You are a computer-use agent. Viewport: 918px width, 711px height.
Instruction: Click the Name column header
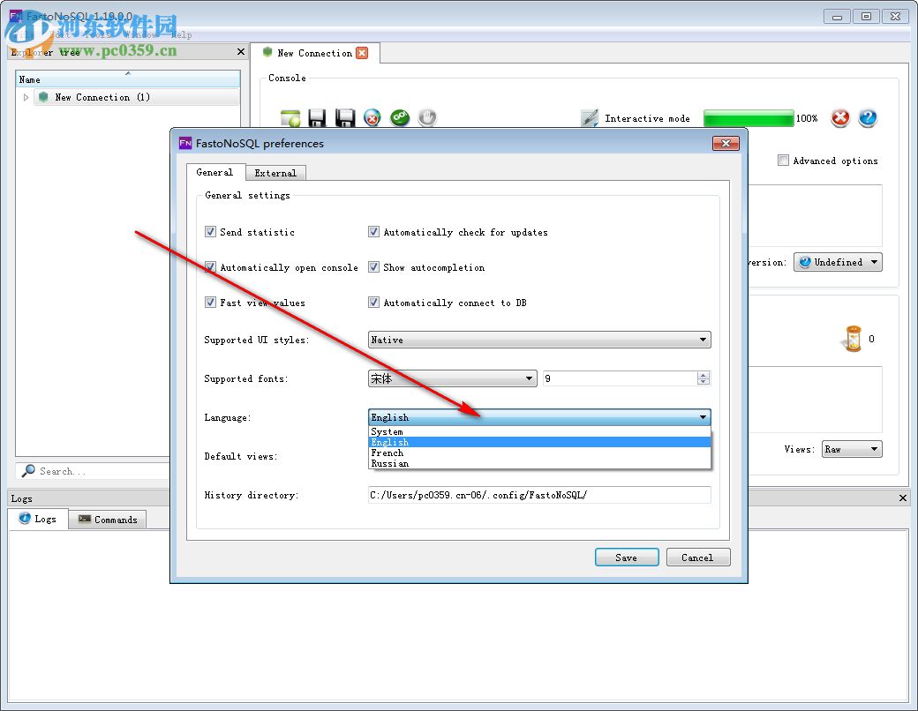128,79
